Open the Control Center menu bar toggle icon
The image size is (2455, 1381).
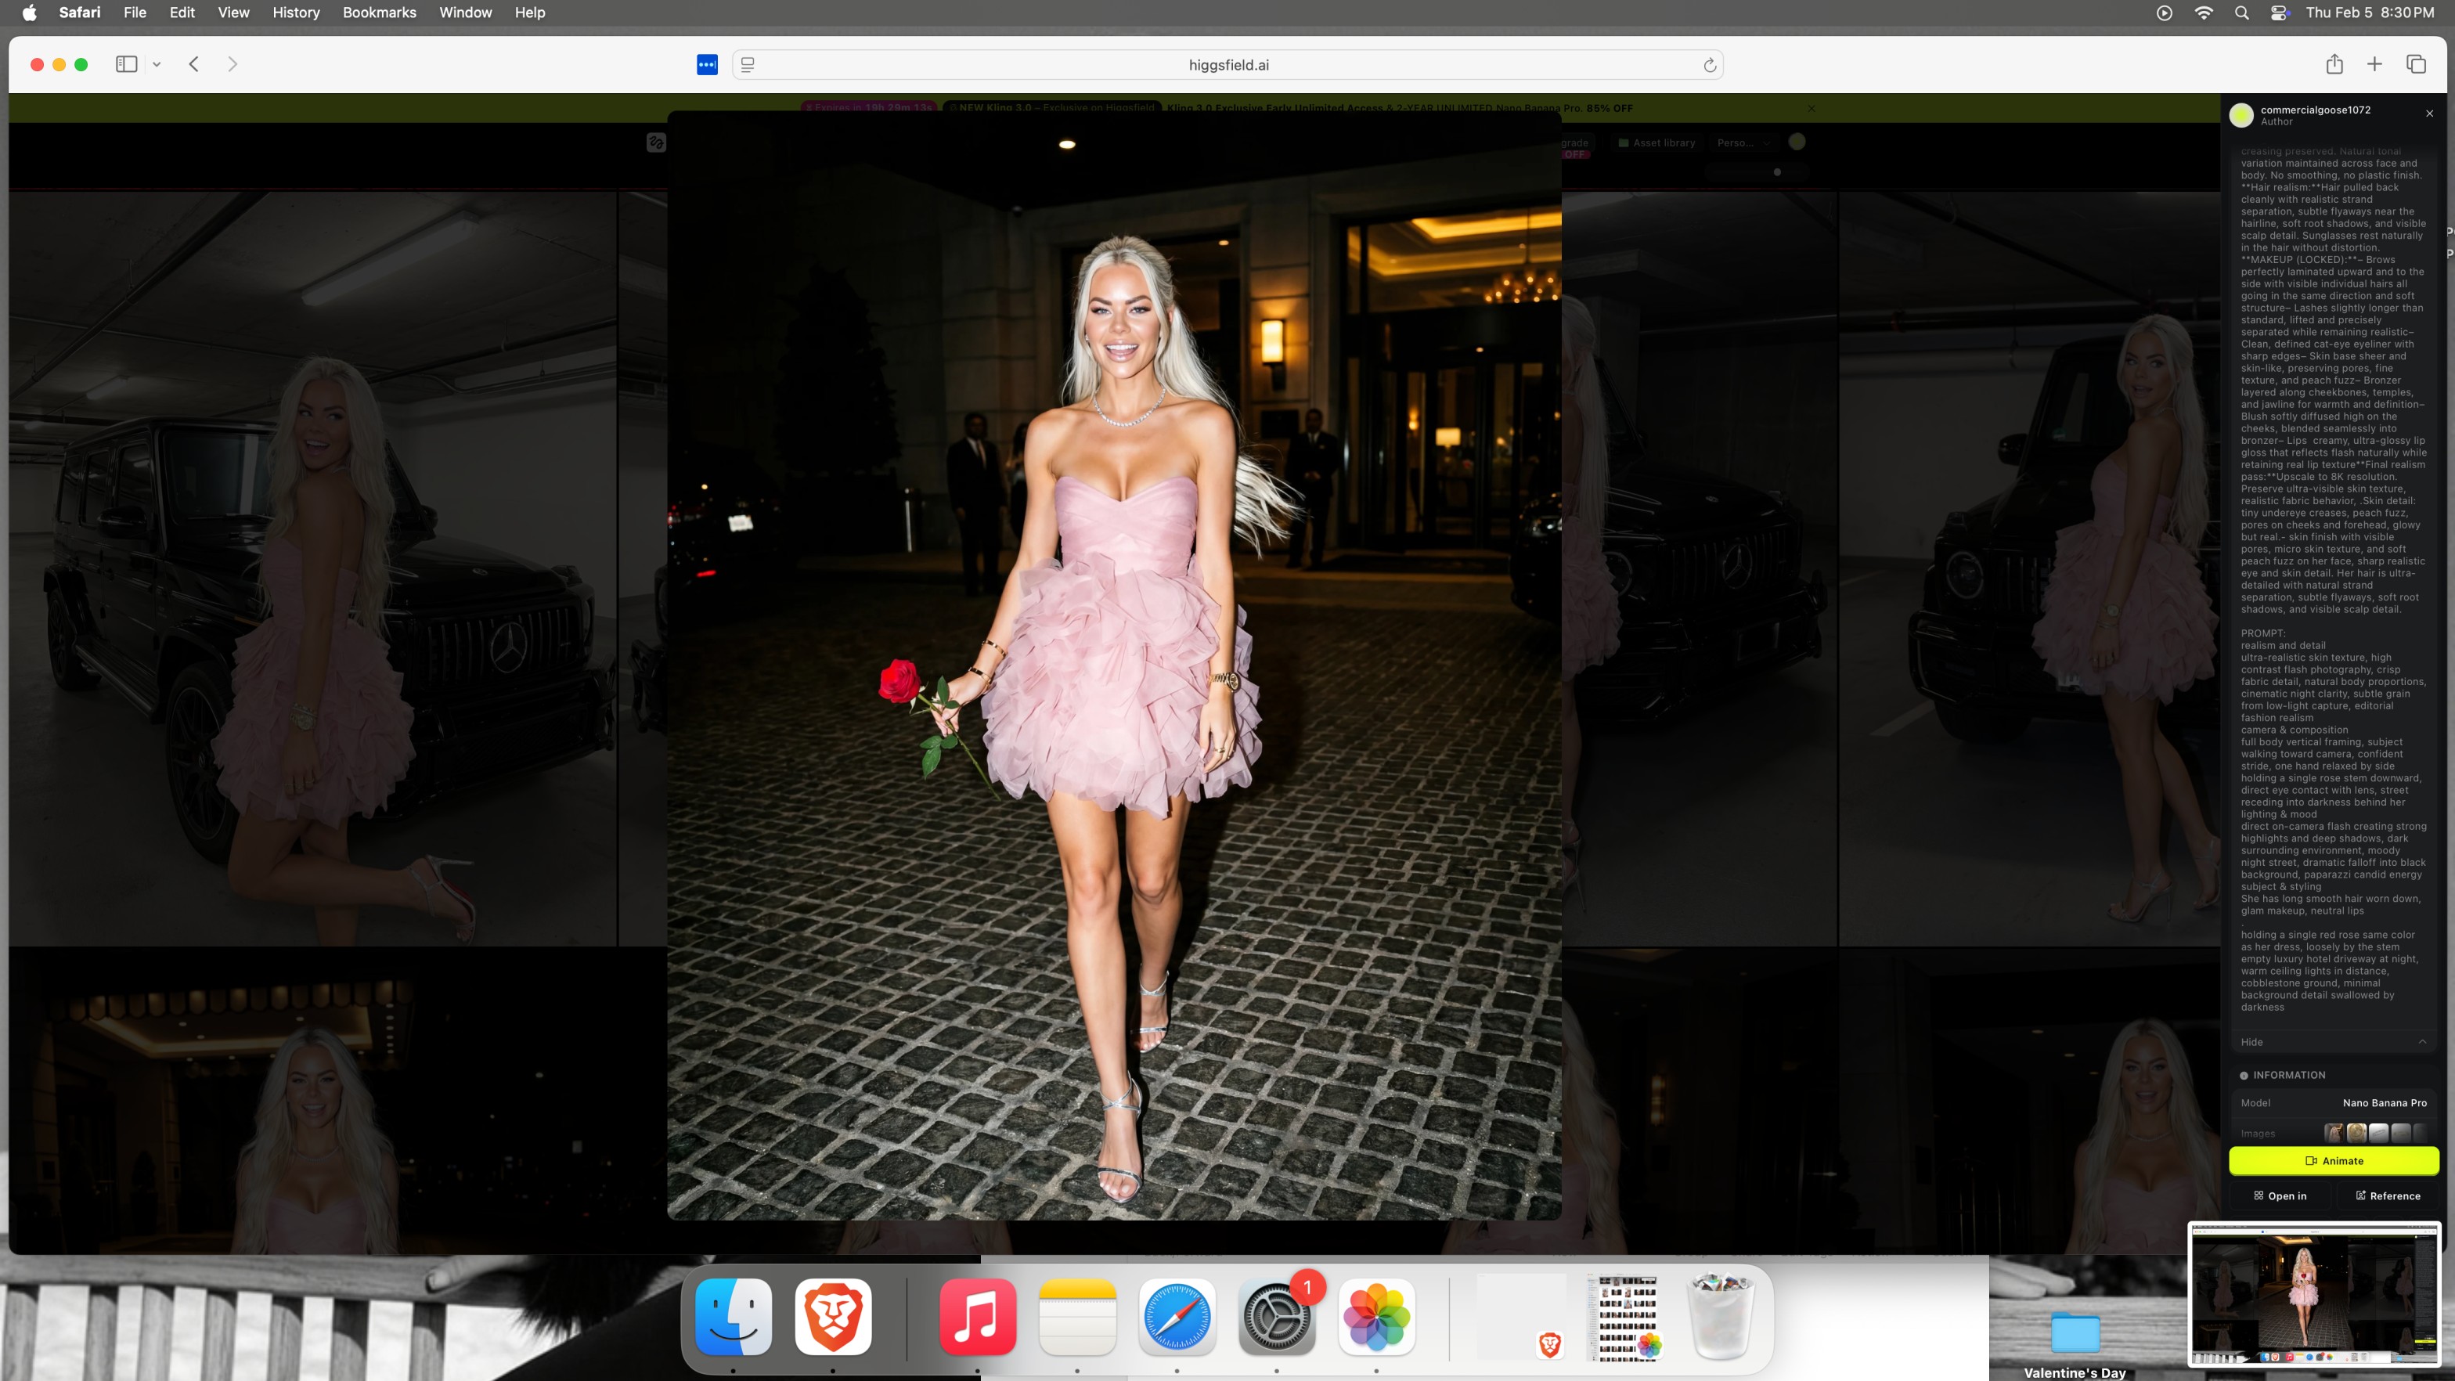2280,13
